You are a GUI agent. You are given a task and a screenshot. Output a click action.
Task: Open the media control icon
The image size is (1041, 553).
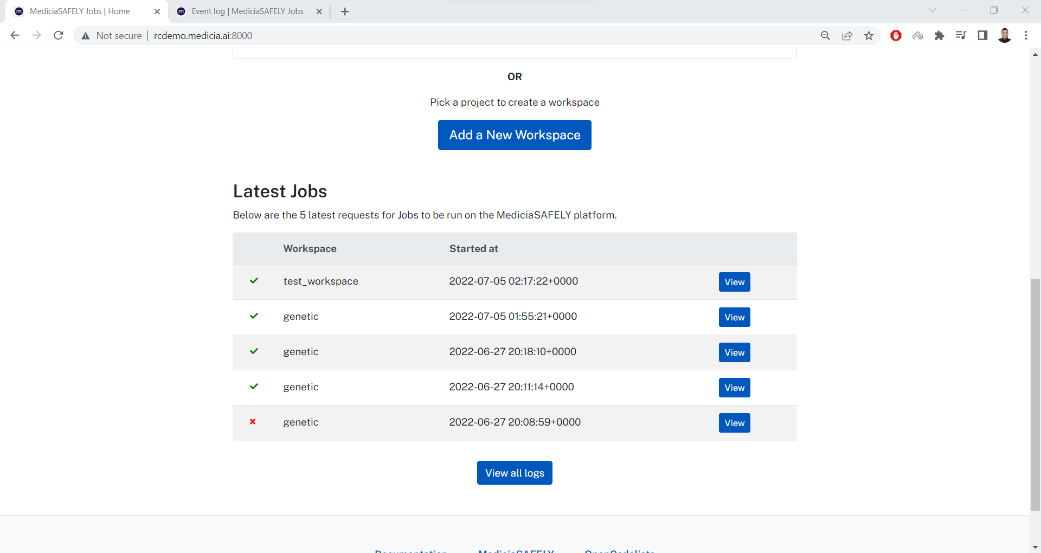click(961, 36)
